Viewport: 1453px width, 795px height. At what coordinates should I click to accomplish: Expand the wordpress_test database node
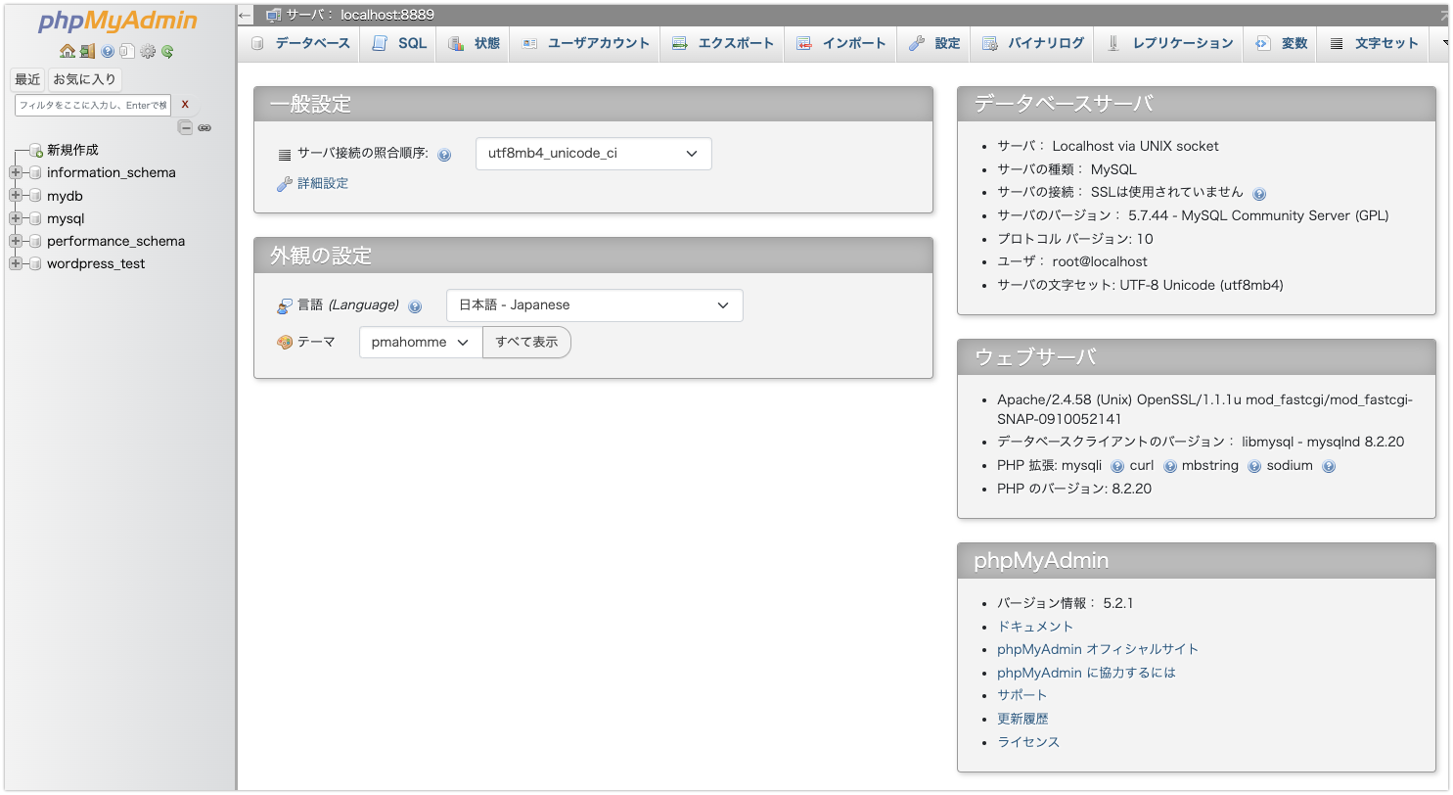15,263
